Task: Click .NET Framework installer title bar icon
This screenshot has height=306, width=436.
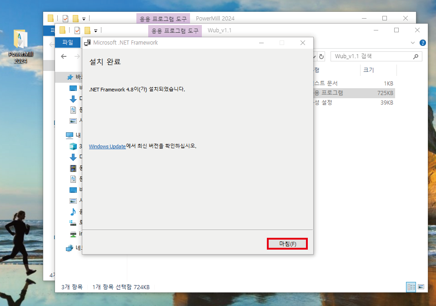Action: (87, 43)
